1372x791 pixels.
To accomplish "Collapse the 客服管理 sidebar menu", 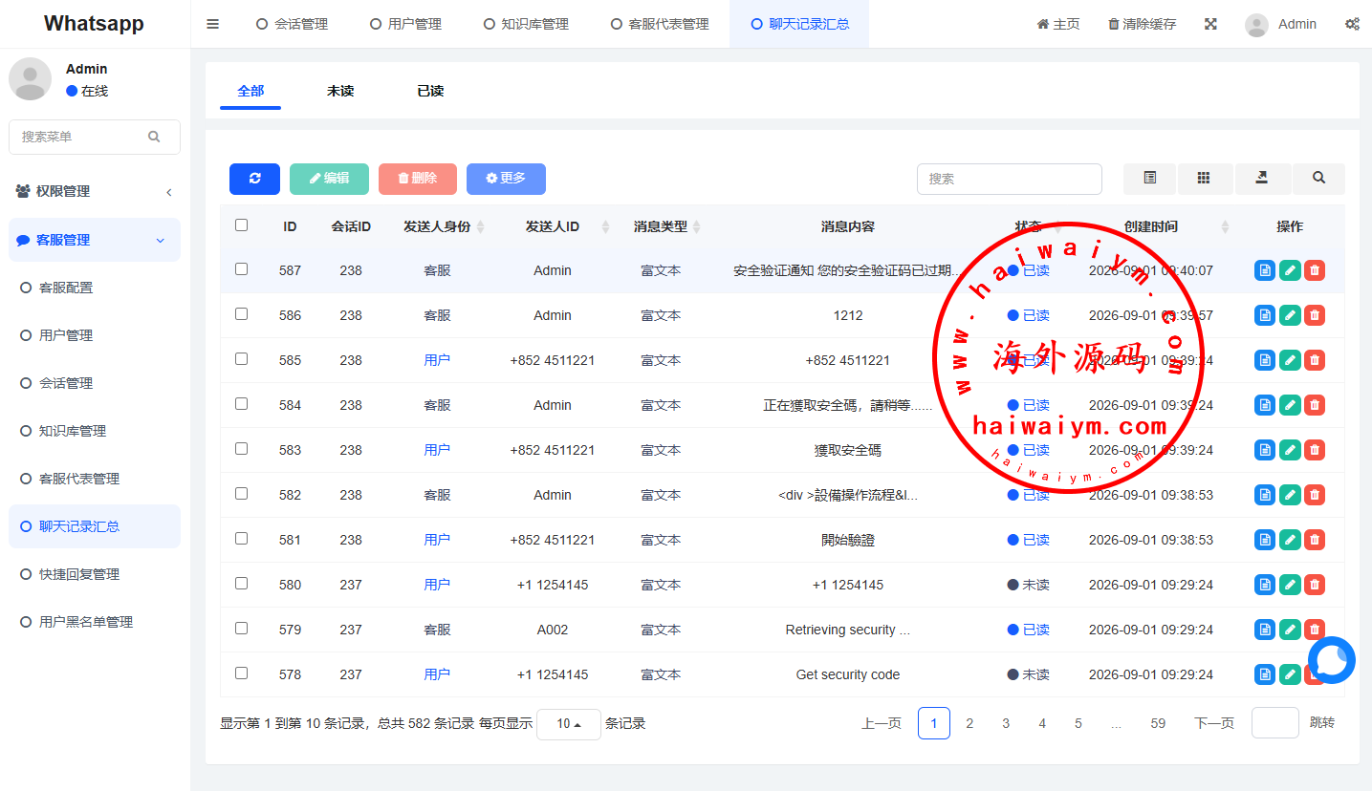I will (95, 240).
